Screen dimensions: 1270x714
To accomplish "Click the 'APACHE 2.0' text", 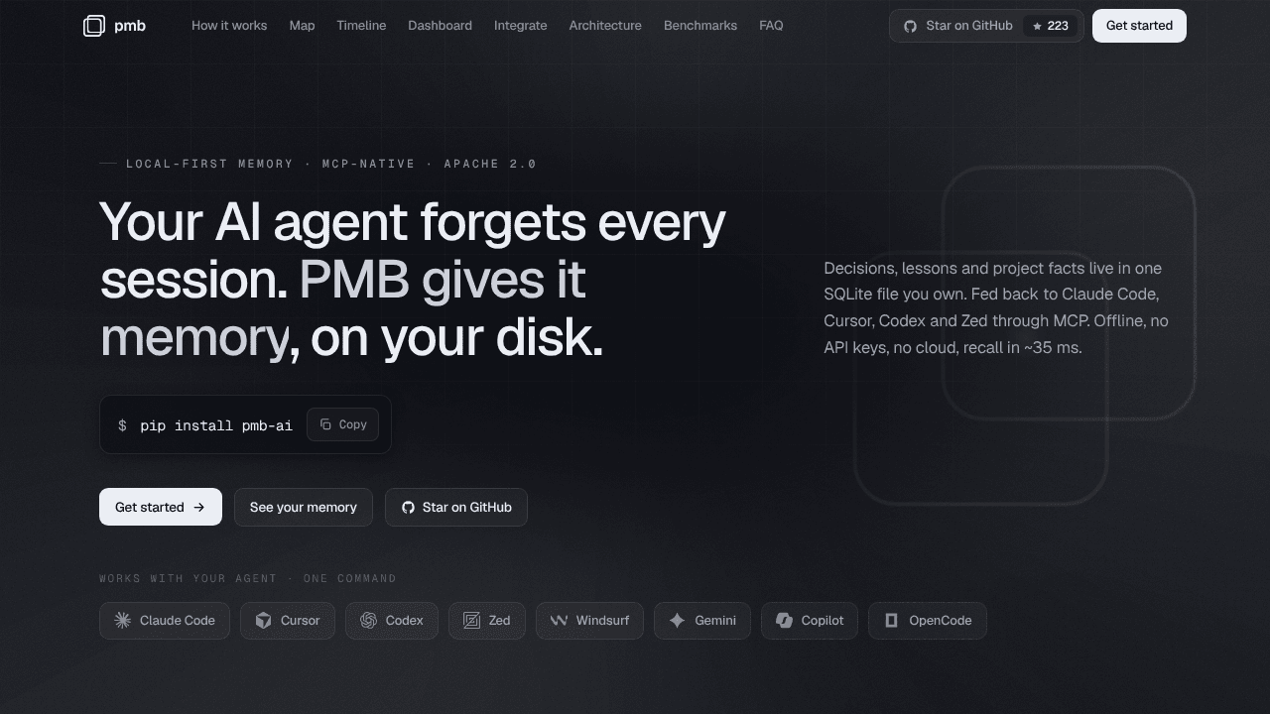I will 490,164.
